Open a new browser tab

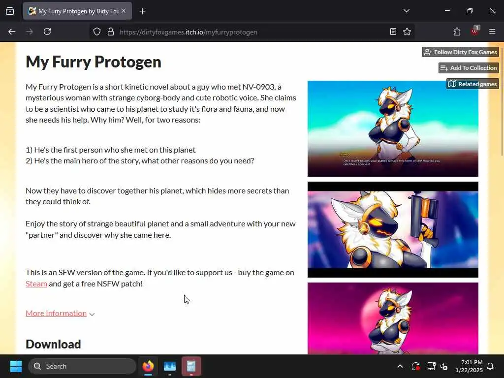(142, 11)
